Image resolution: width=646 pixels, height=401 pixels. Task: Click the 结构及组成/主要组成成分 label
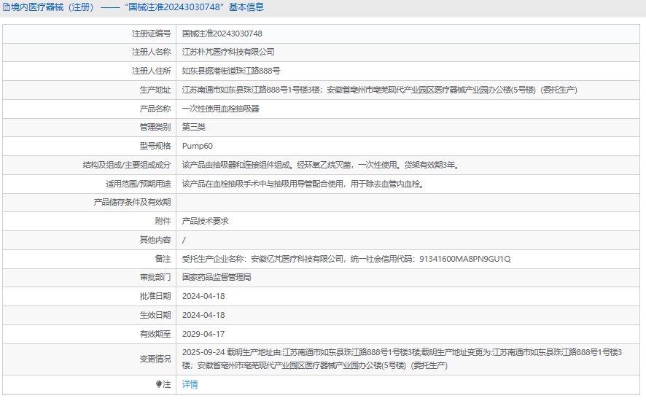click(126, 165)
